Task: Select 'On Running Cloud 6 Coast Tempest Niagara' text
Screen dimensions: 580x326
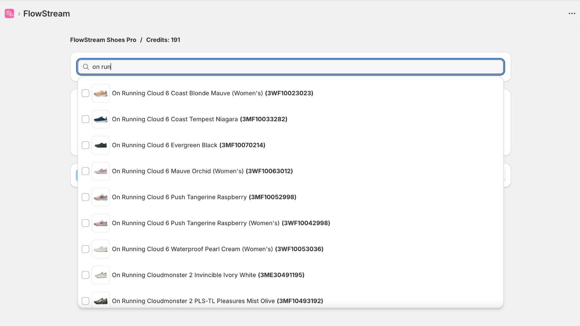Action: pos(175,119)
